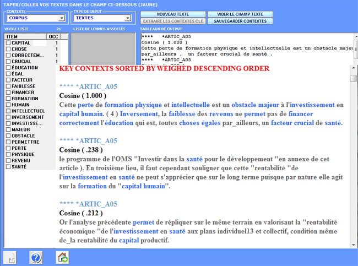This screenshot has width=358, height=266.
Task: Click the red KEY CONTEXTS SORTED heading
Action: [164, 68]
